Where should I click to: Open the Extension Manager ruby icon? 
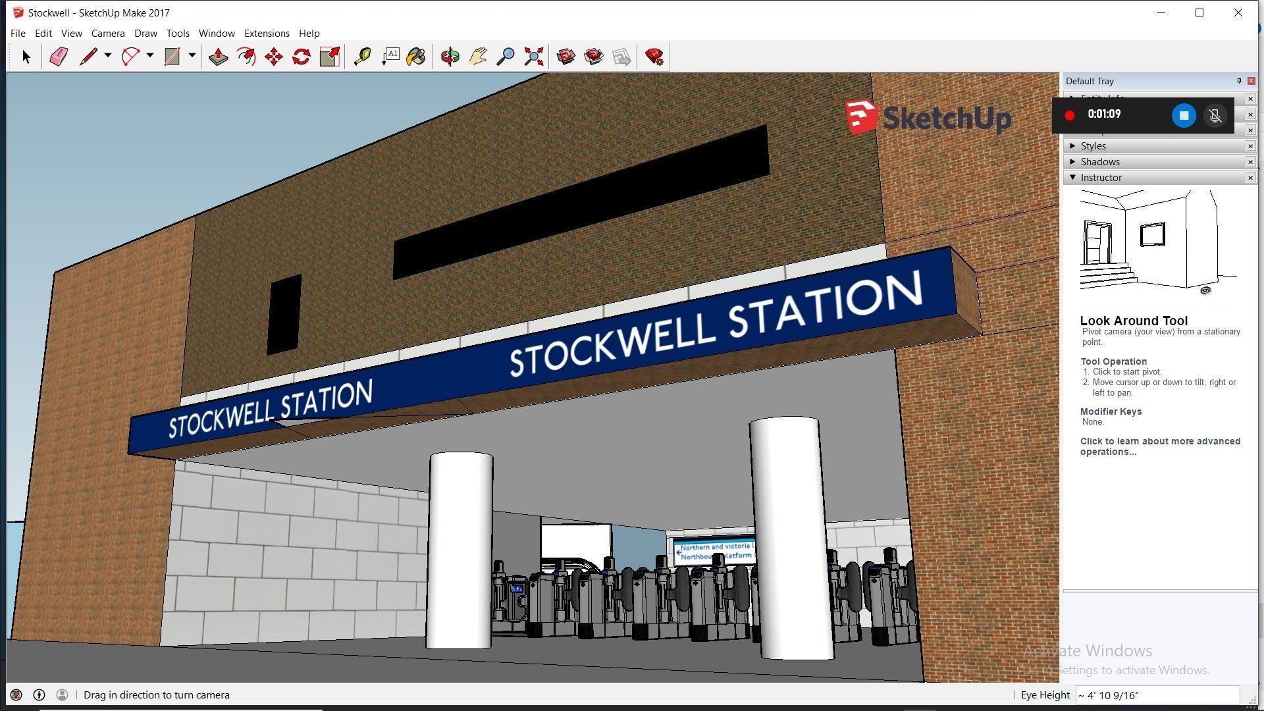pos(654,57)
